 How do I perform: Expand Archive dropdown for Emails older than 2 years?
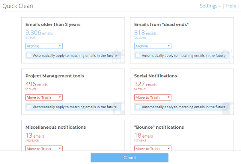pos(44,46)
